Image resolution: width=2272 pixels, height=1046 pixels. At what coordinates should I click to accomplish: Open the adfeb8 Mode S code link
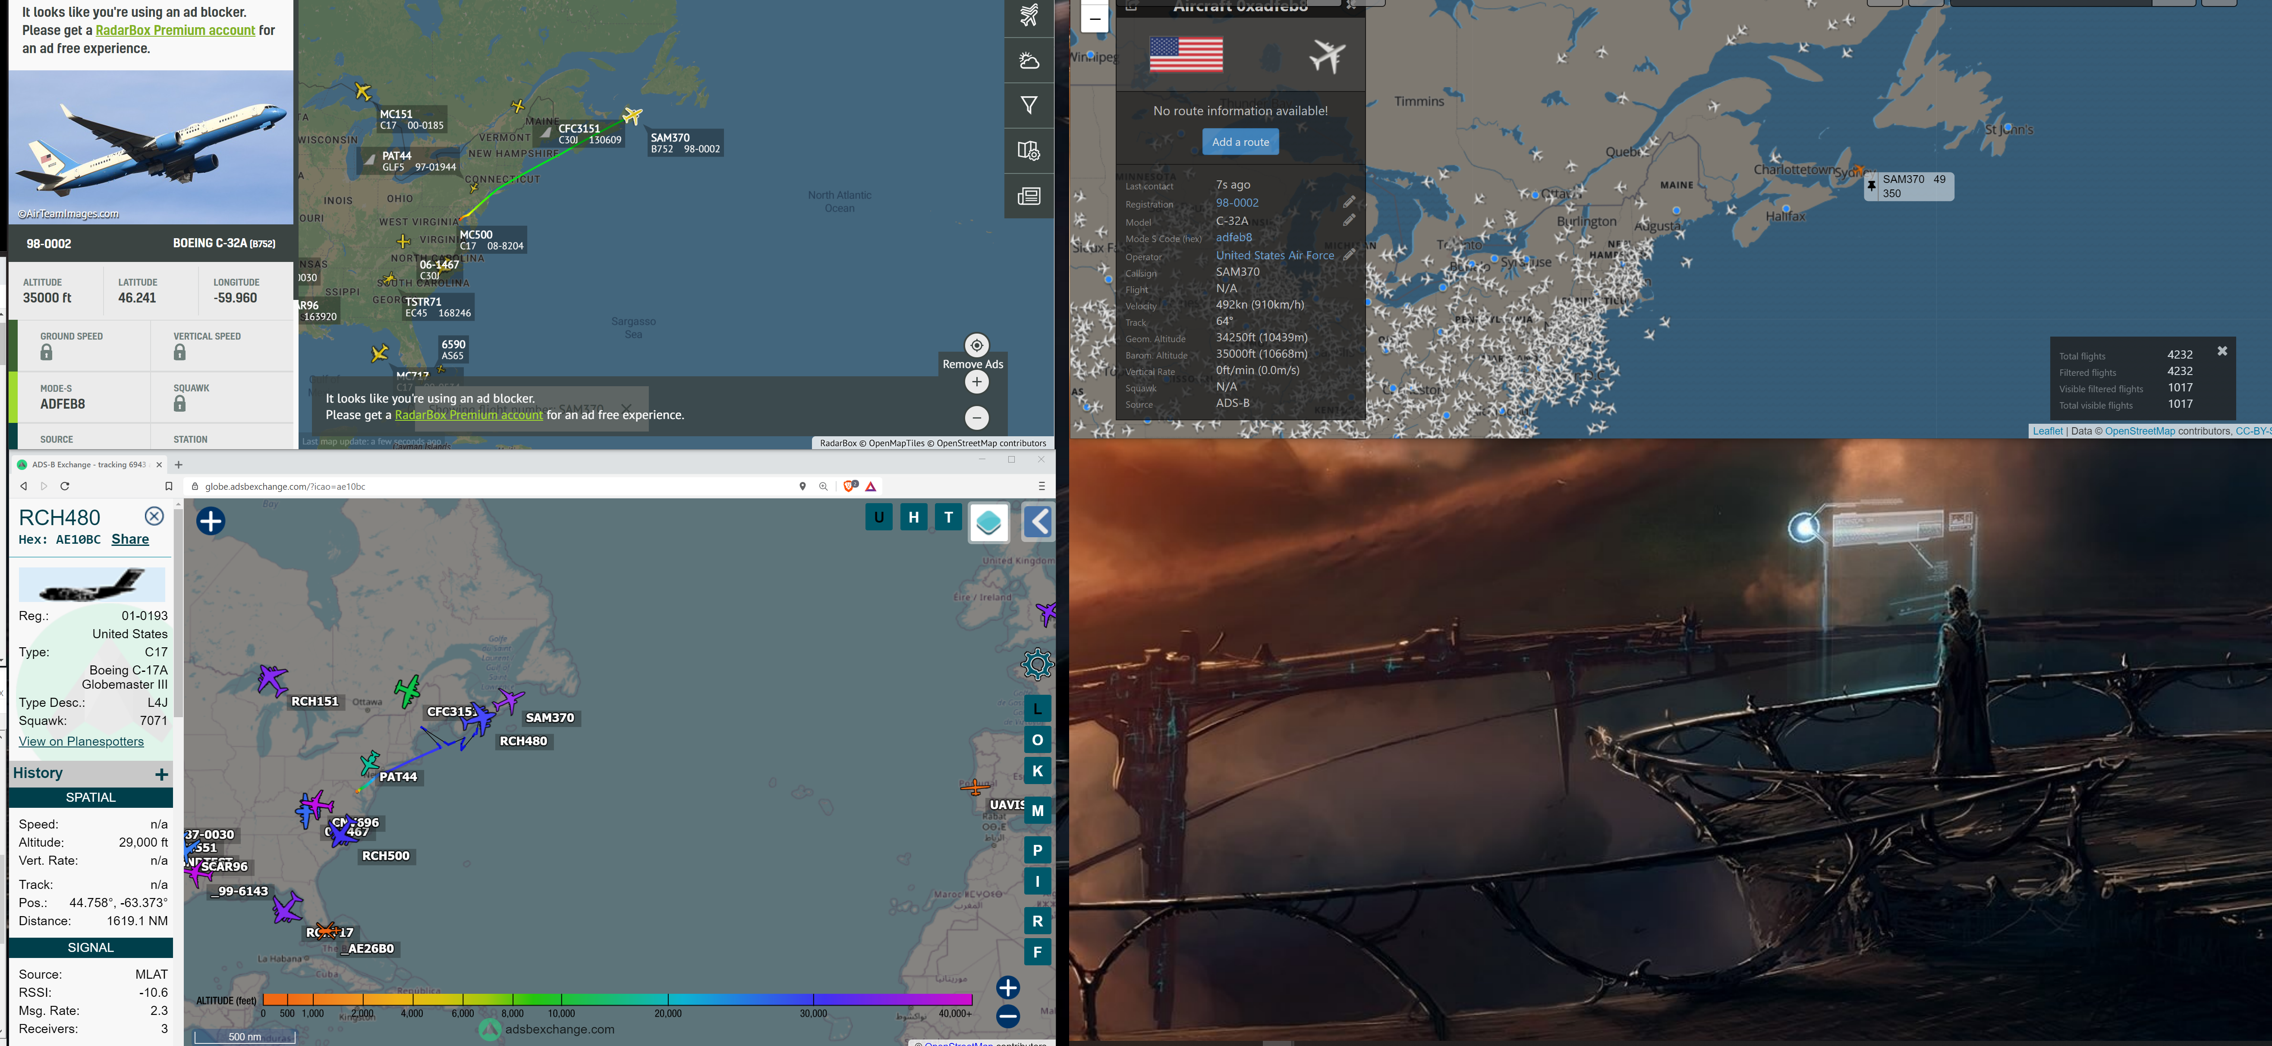1234,237
